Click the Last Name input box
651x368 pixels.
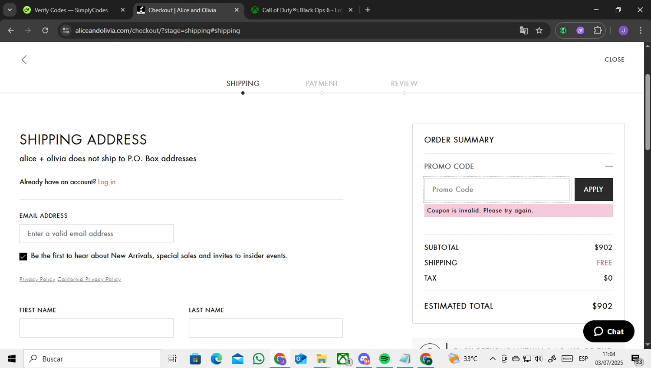pos(266,328)
